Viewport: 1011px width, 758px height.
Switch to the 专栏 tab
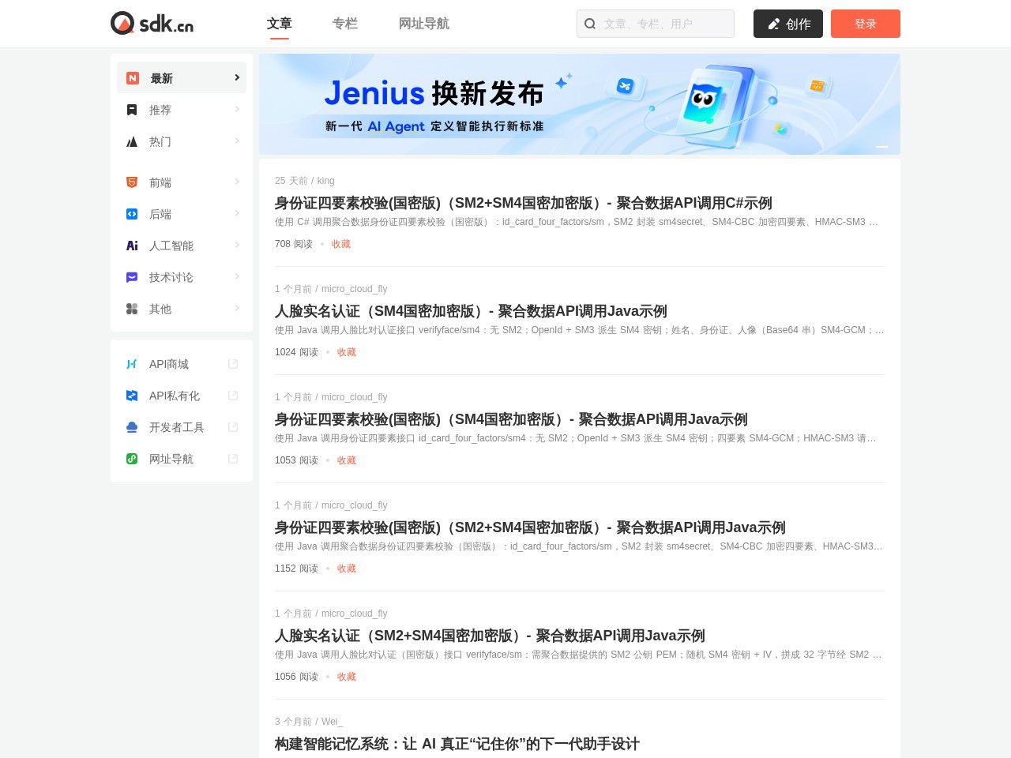point(345,24)
